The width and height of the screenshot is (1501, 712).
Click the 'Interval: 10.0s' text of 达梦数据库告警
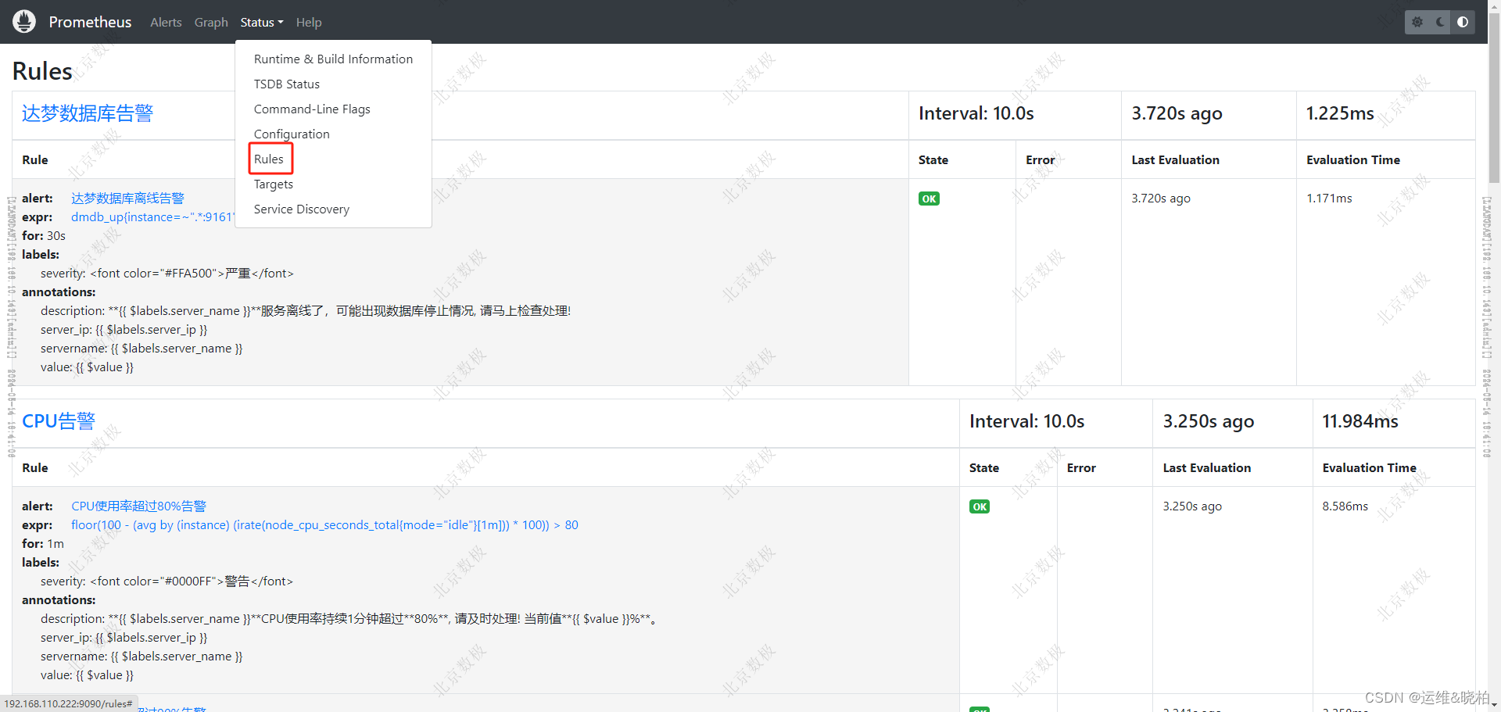[976, 113]
